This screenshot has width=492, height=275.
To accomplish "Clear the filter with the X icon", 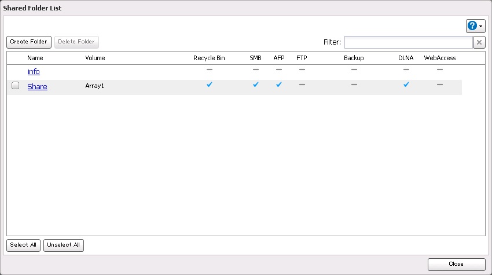I will tap(479, 42).
